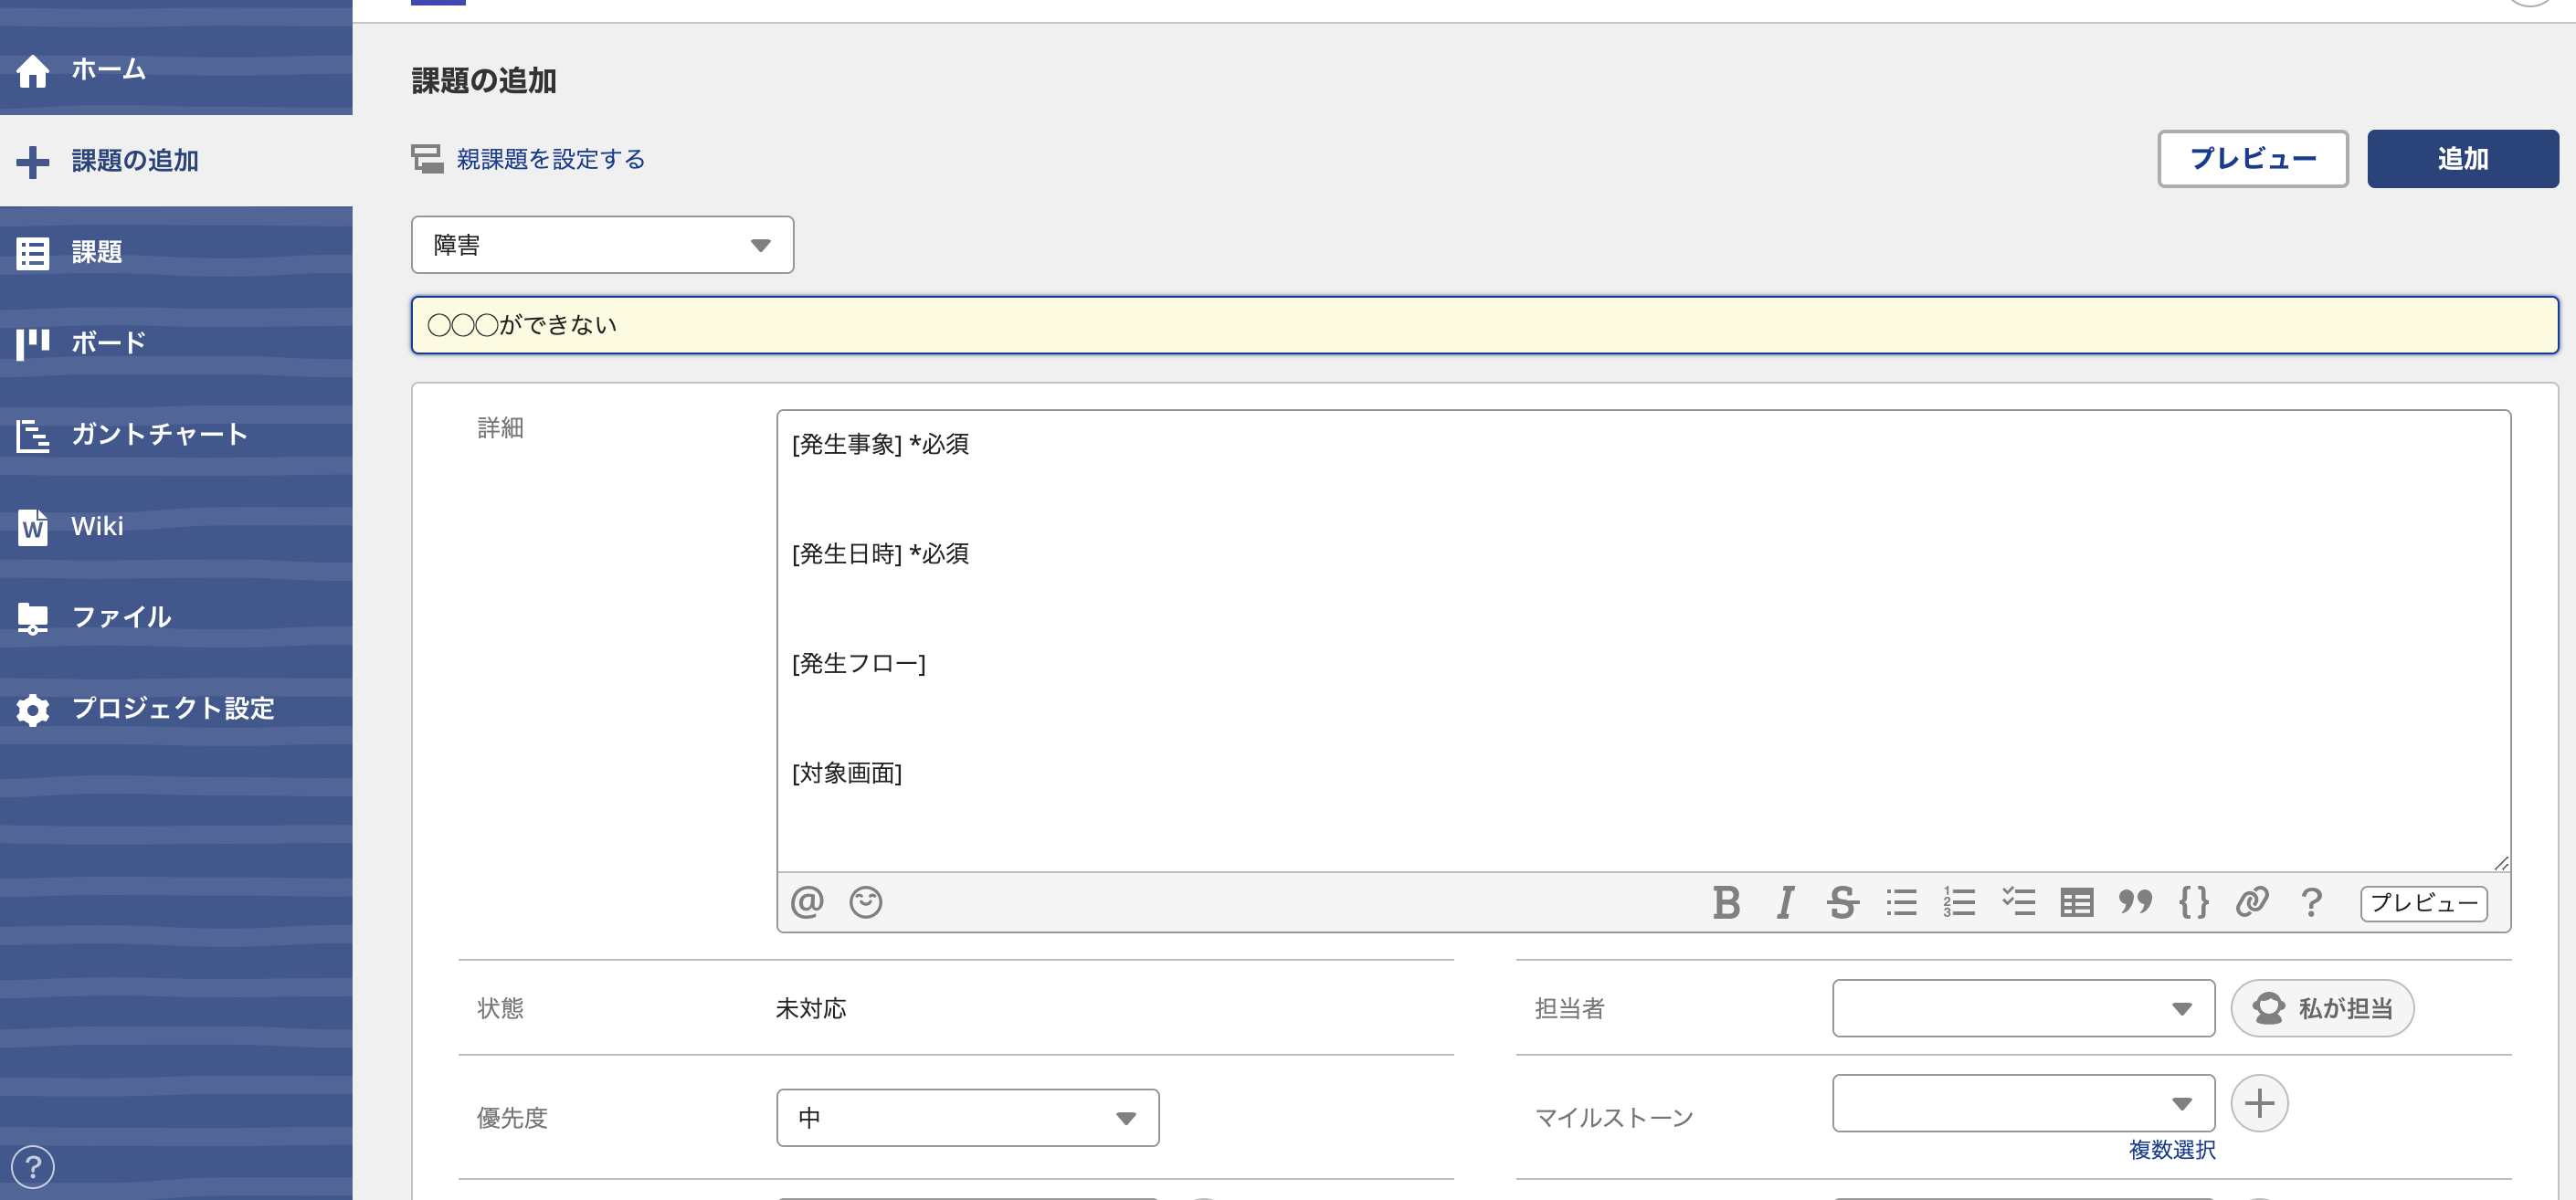The height and width of the screenshot is (1200, 2576).
Task: Click the home house icon
Action: pyautogui.click(x=33, y=70)
